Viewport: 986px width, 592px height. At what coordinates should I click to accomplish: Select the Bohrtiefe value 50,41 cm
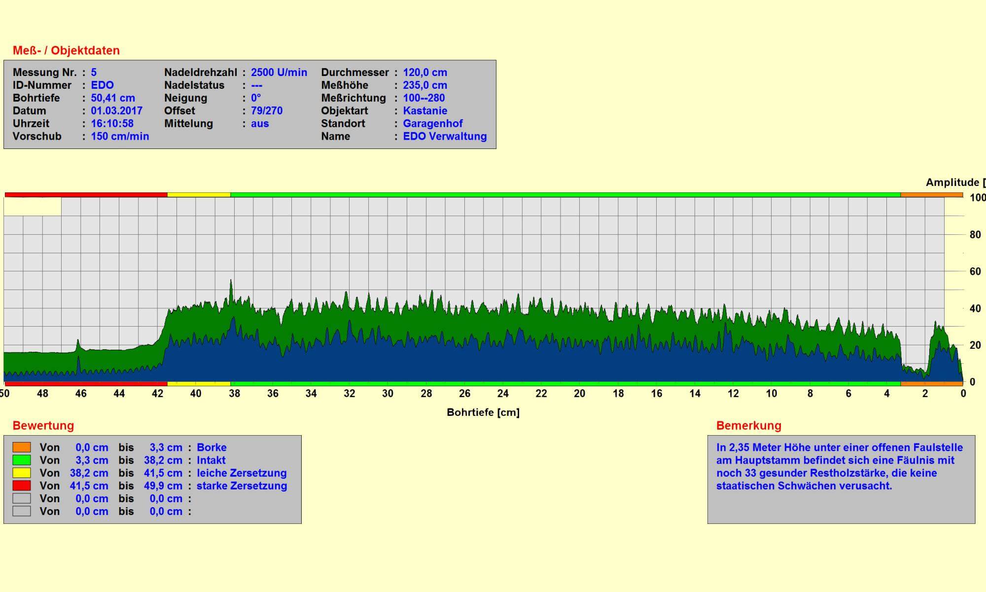[113, 98]
